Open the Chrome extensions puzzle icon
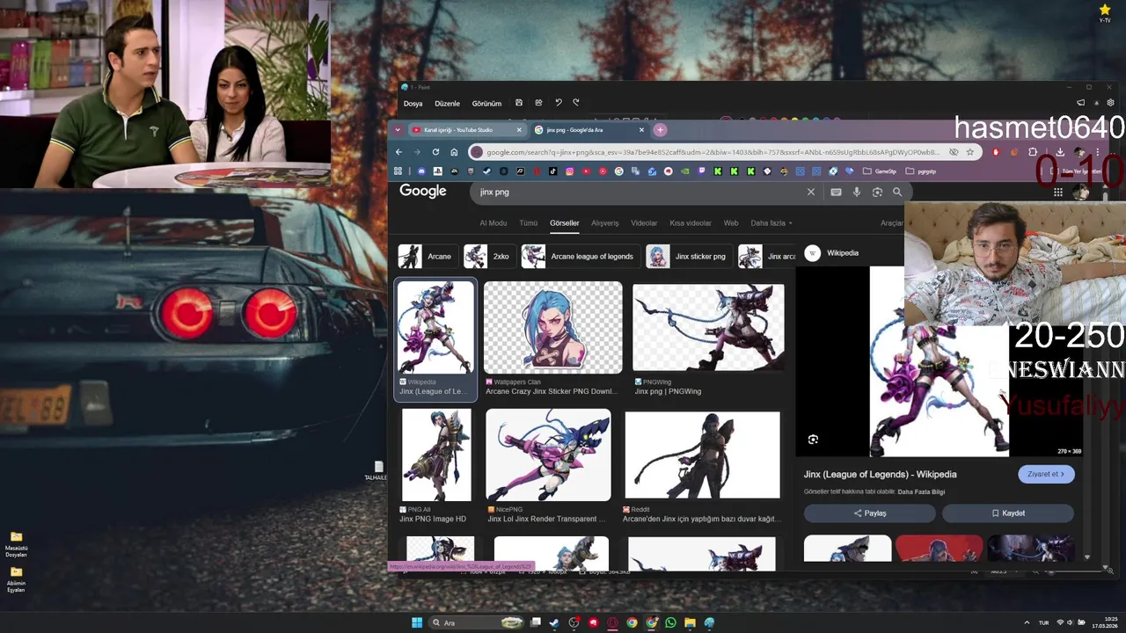This screenshot has width=1126, height=633. tap(1033, 152)
